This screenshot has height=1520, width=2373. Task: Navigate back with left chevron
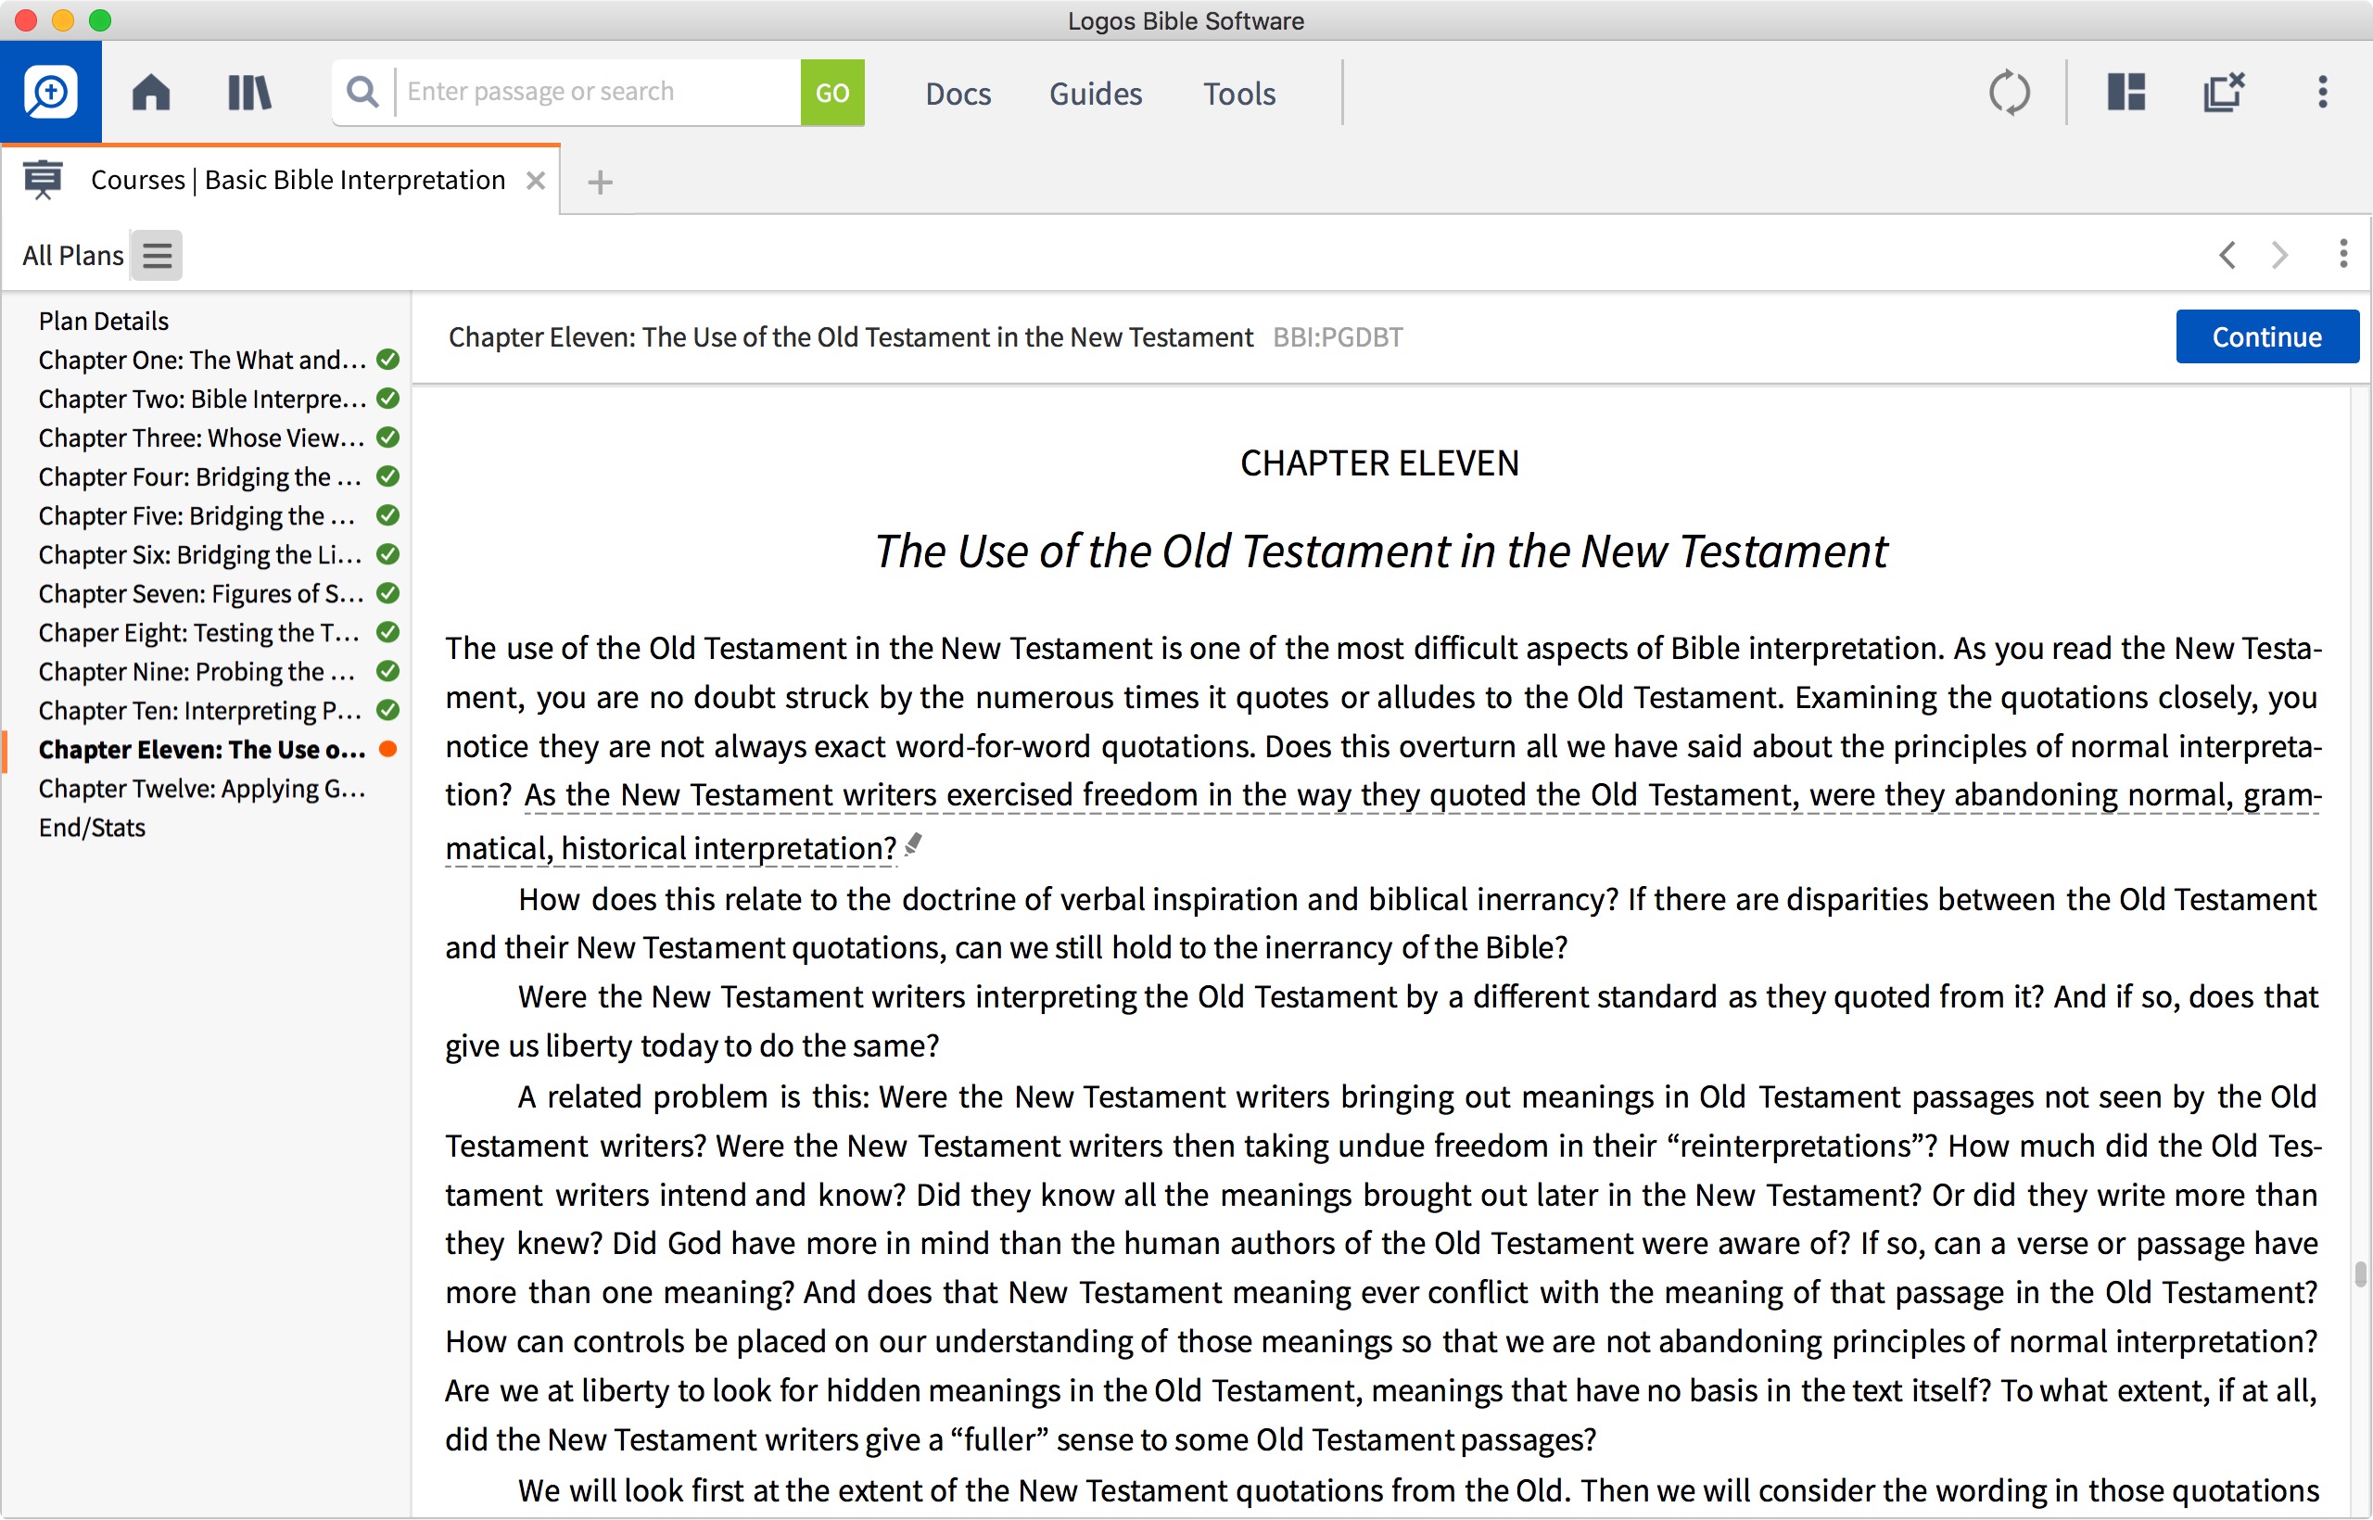click(x=2227, y=255)
